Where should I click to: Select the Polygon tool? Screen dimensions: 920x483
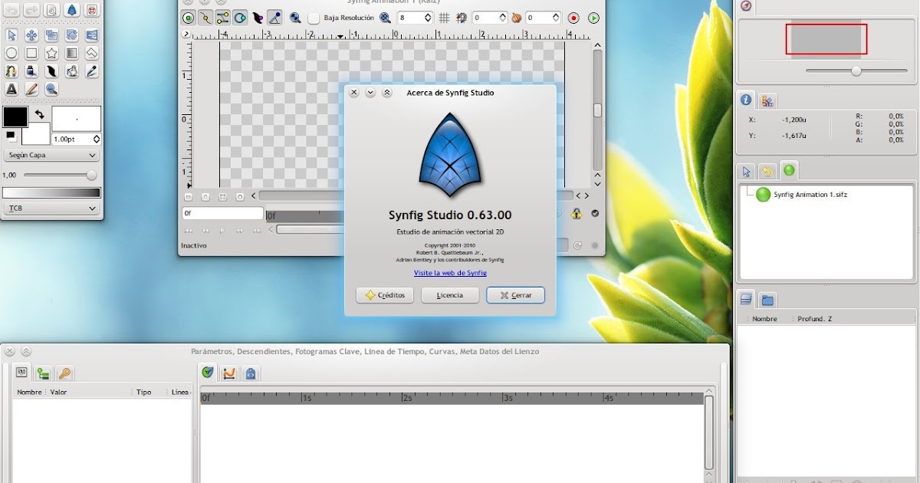tap(91, 53)
